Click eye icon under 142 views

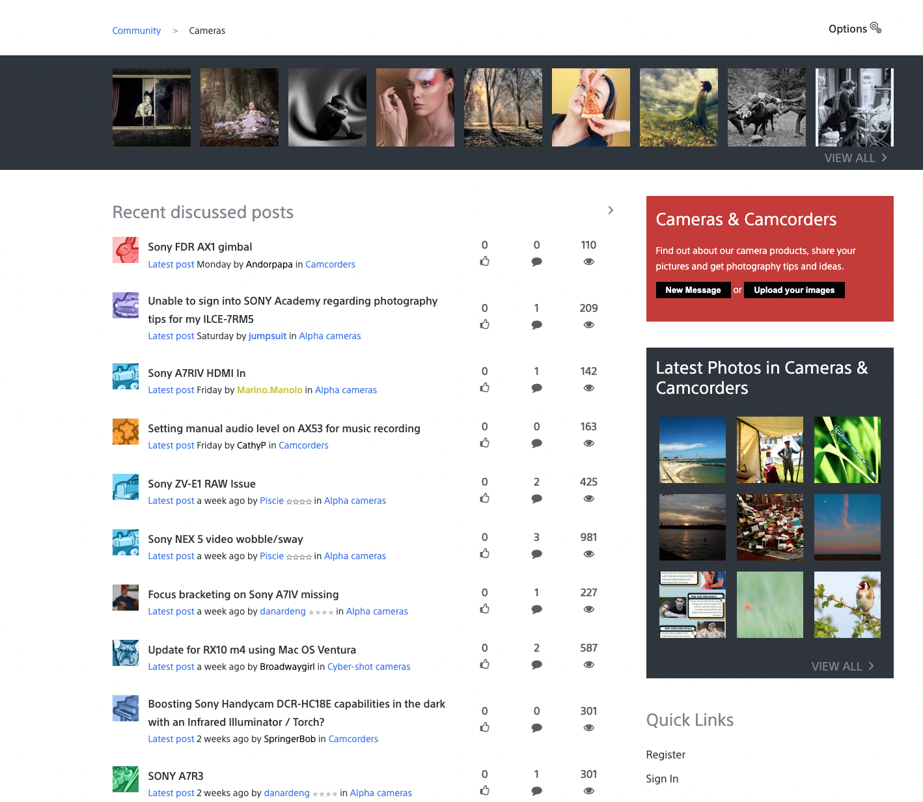point(589,388)
